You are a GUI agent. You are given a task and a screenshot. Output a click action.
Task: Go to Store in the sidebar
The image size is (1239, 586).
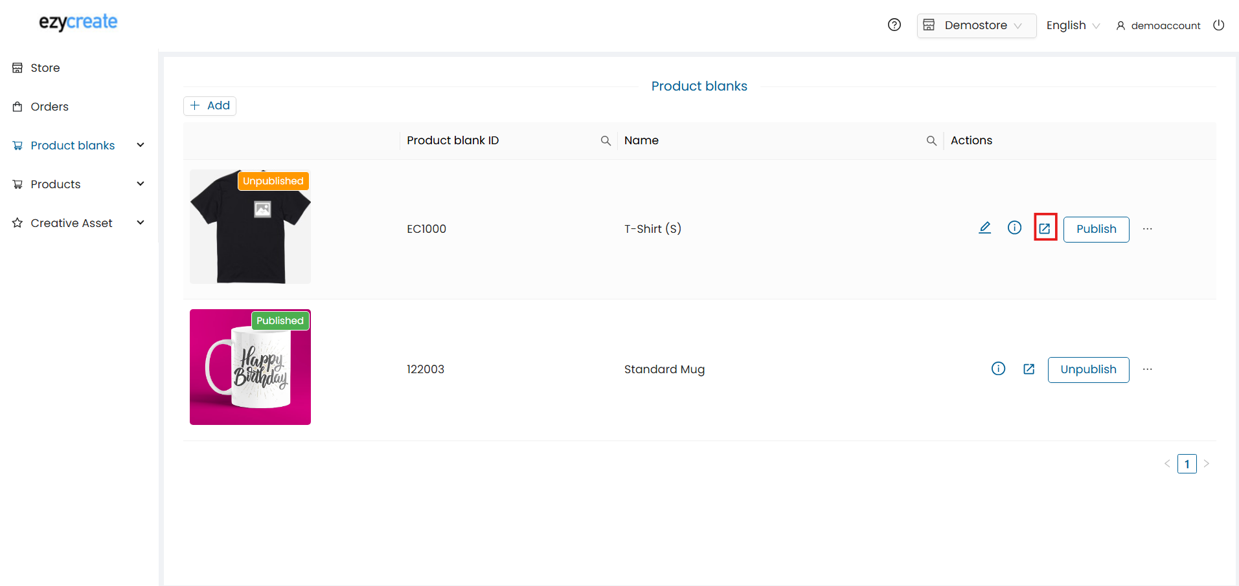tap(45, 68)
